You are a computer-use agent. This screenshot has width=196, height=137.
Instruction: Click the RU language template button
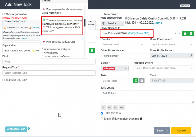pyautogui.click(x=109, y=107)
